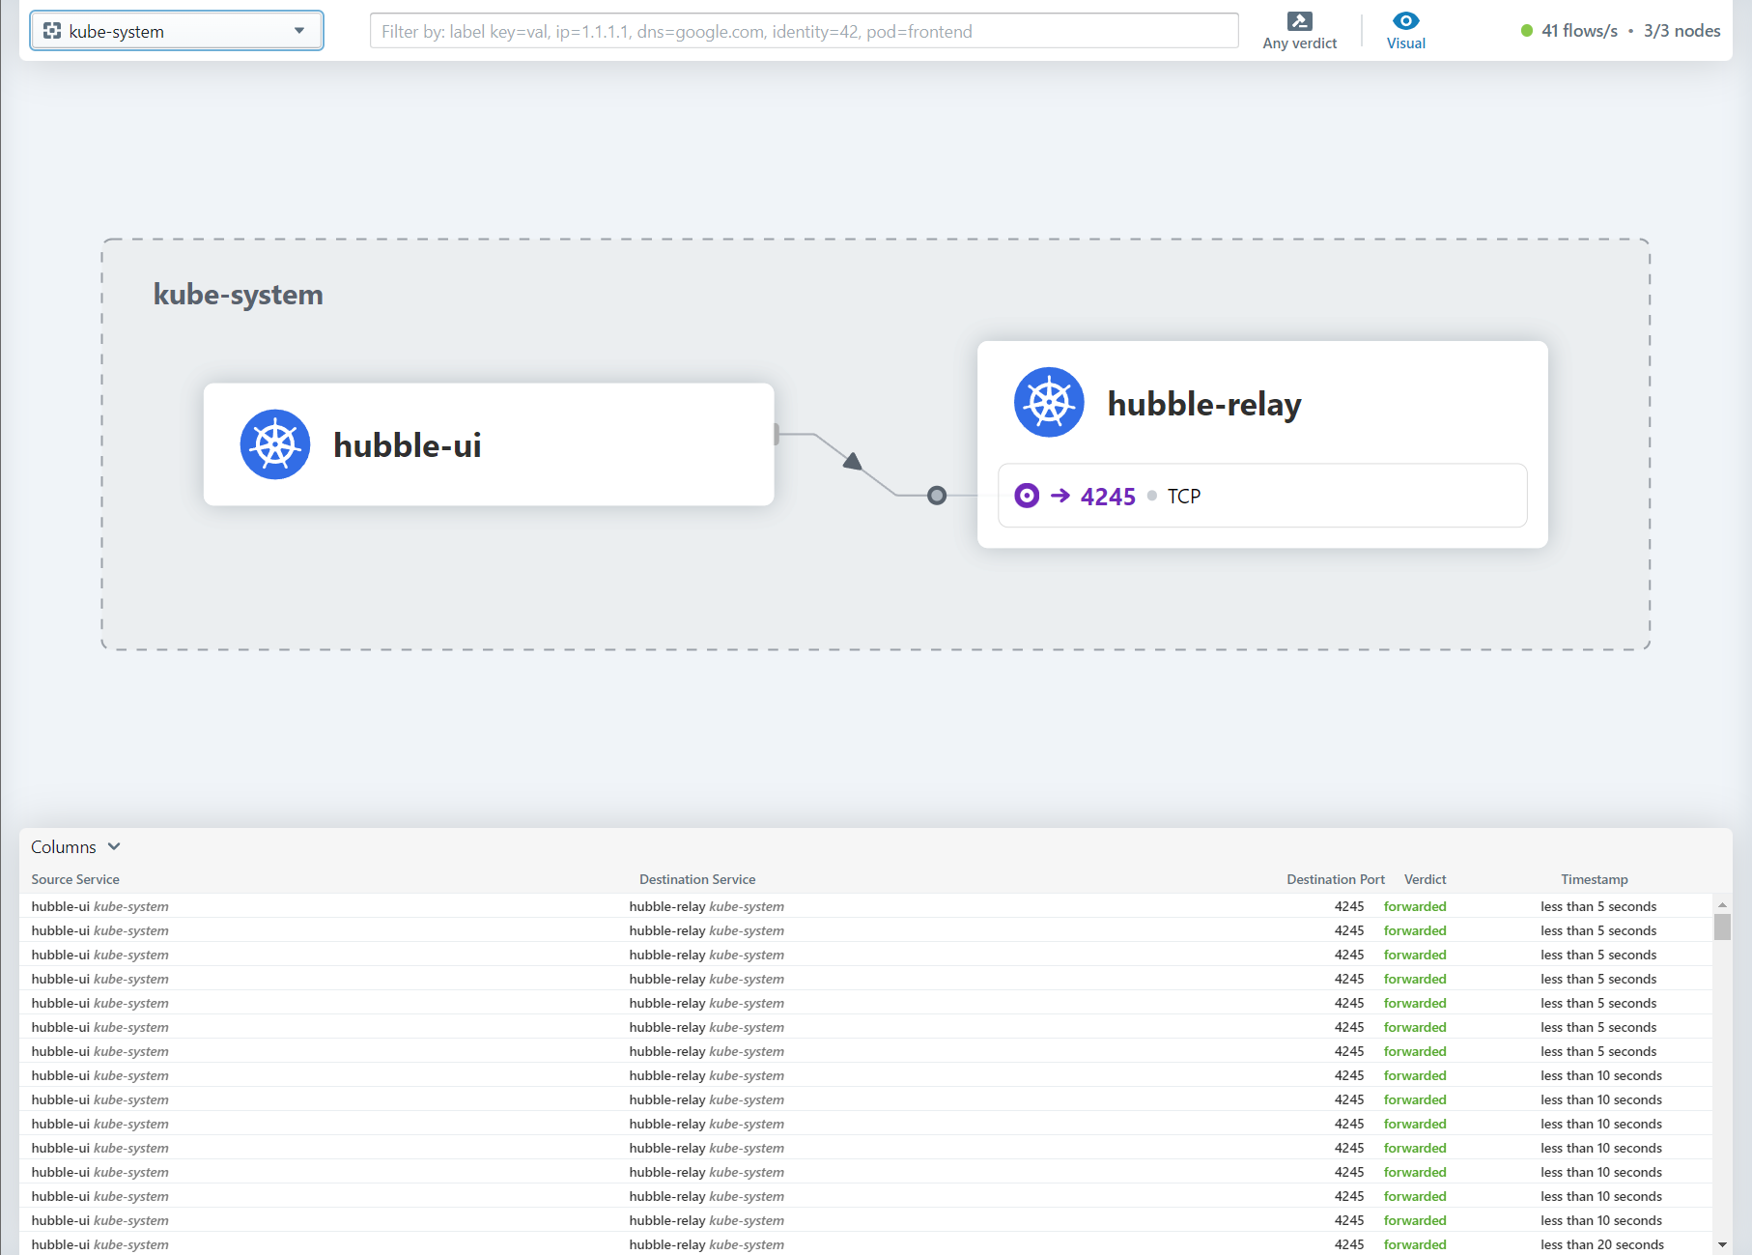This screenshot has height=1255, width=1752.
Task: Toggle the Visual eye option
Action: [1405, 31]
